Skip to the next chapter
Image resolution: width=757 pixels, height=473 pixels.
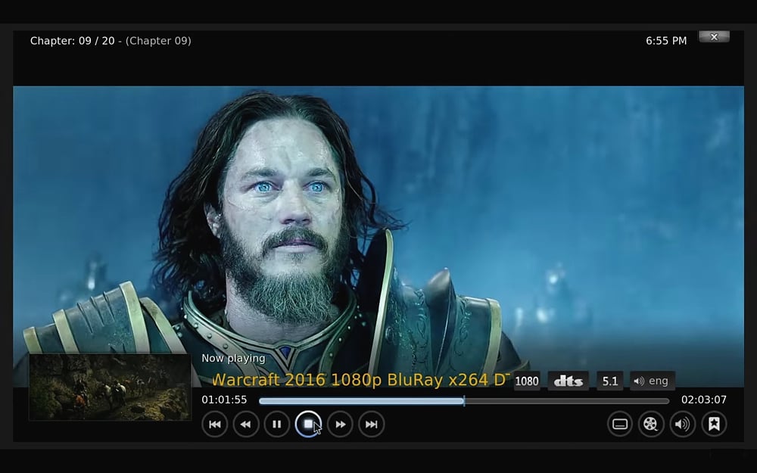point(371,424)
